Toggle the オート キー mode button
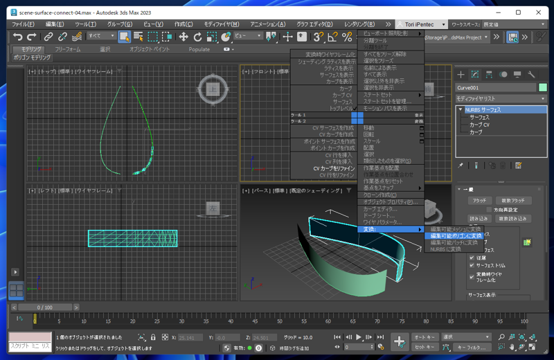This screenshot has width=554, height=360. [x=425, y=337]
